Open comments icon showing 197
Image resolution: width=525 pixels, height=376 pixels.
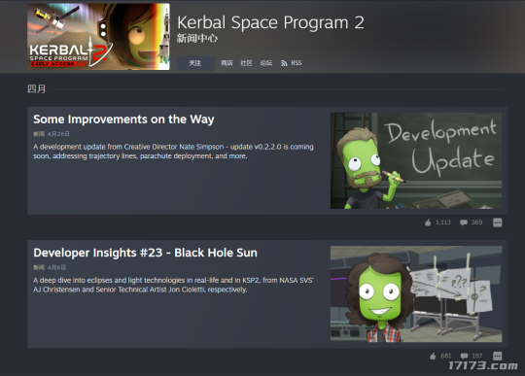464,356
